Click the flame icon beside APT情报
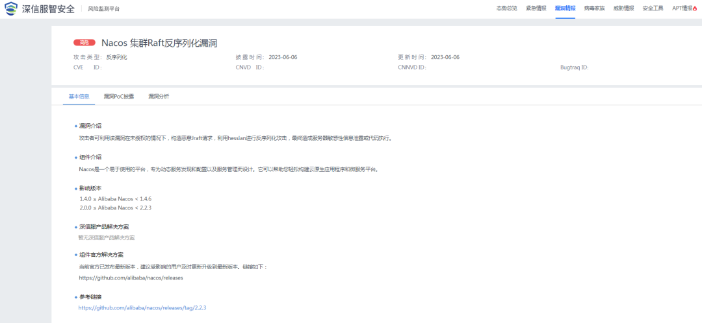The width and height of the screenshot is (702, 323). [x=695, y=8]
